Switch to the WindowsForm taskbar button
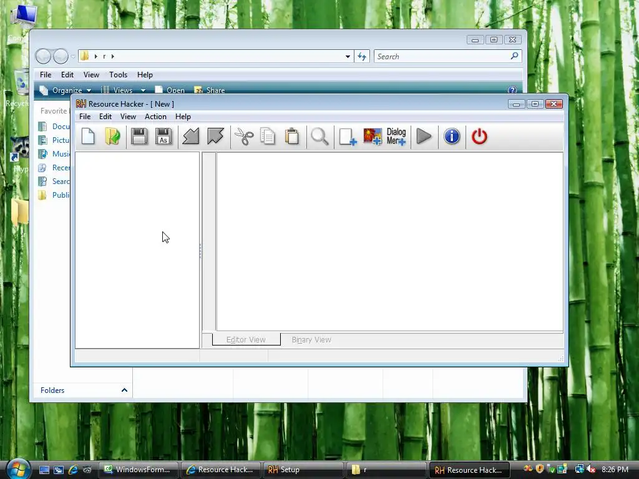Viewport: 639px width, 479px height. (138, 470)
